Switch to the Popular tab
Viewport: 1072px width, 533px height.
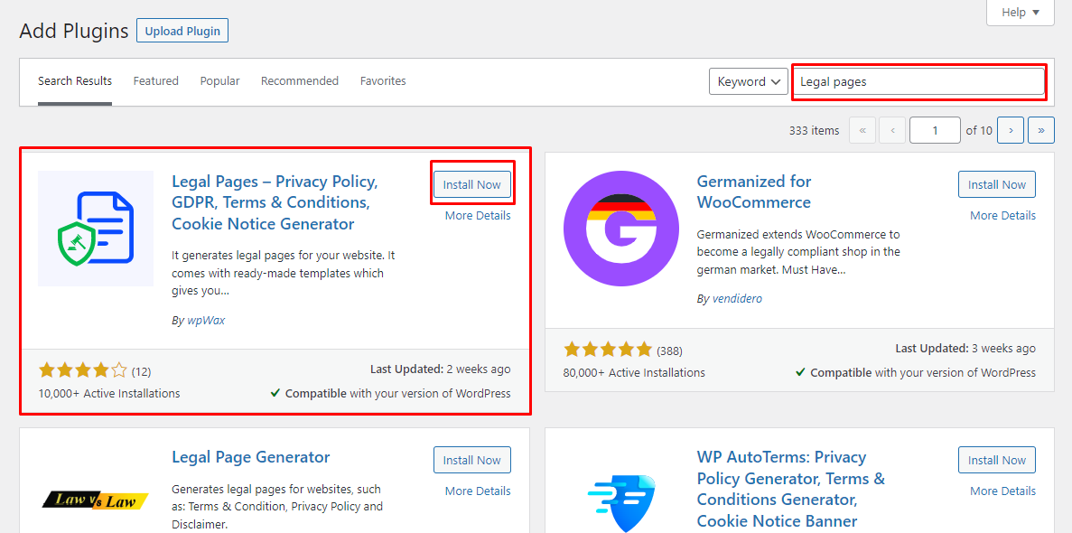click(x=219, y=80)
